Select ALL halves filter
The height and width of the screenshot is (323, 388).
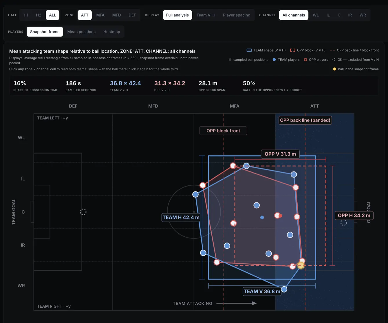point(52,15)
